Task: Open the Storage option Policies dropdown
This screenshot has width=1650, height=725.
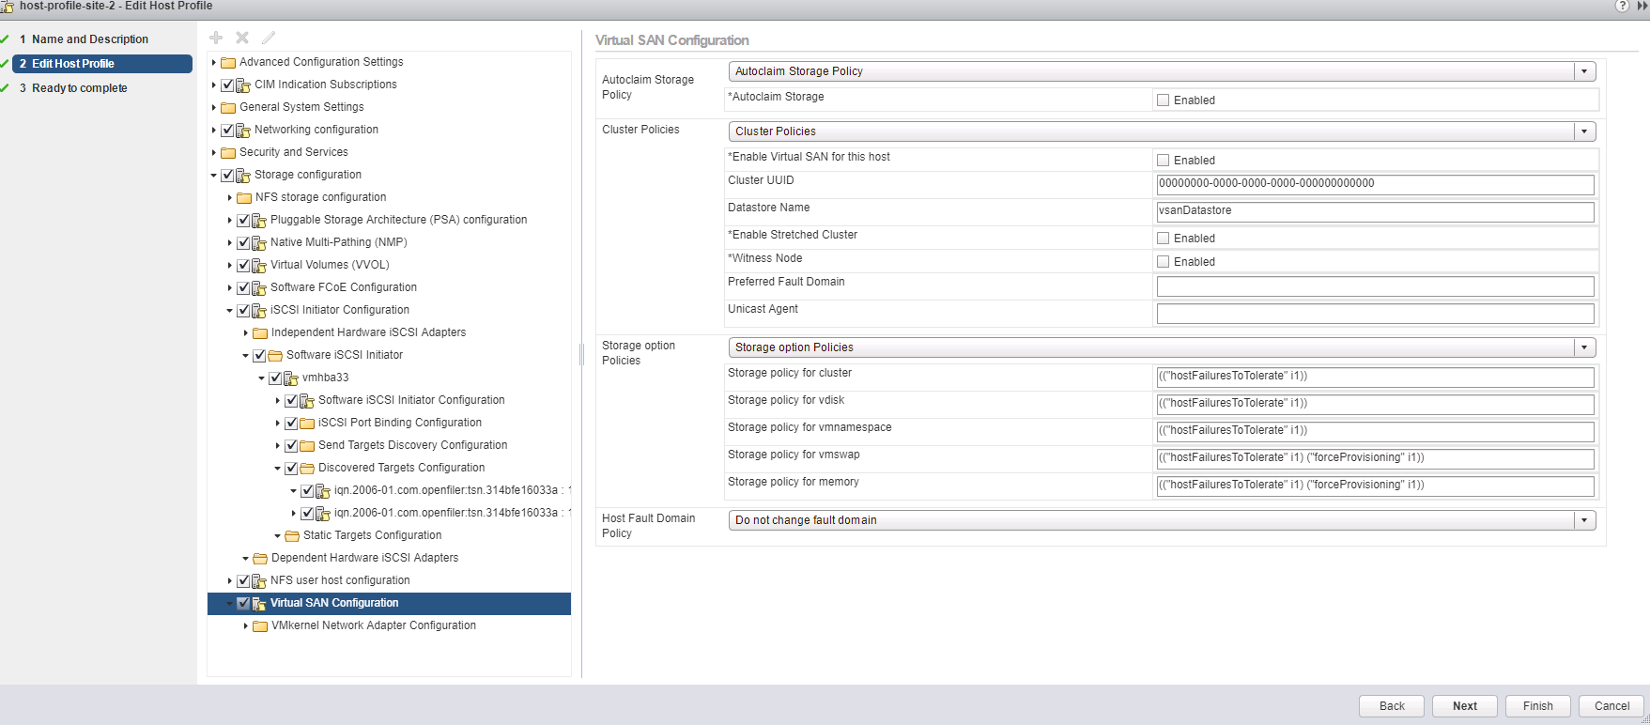Action: click(1162, 347)
